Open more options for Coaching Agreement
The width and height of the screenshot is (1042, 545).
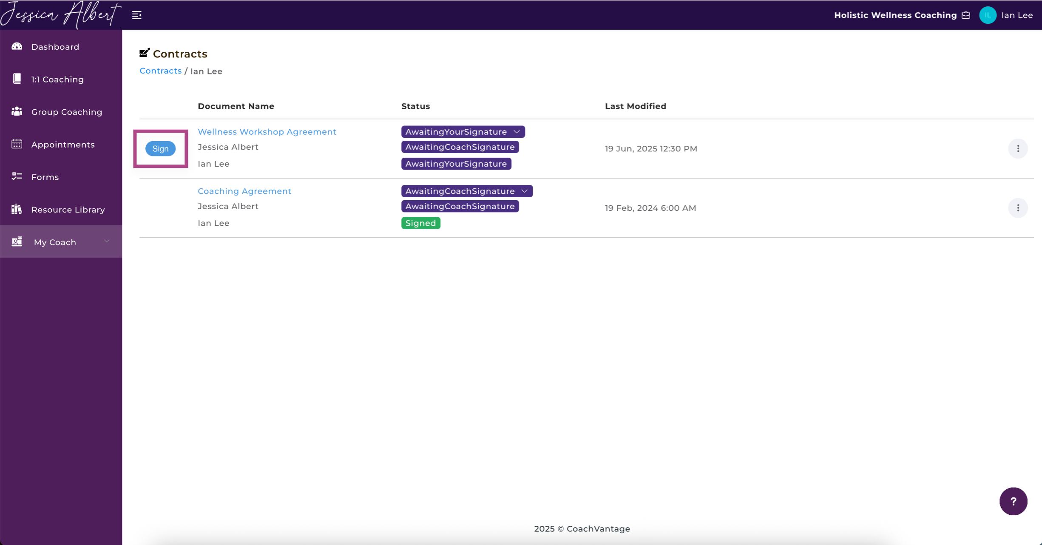coord(1018,208)
